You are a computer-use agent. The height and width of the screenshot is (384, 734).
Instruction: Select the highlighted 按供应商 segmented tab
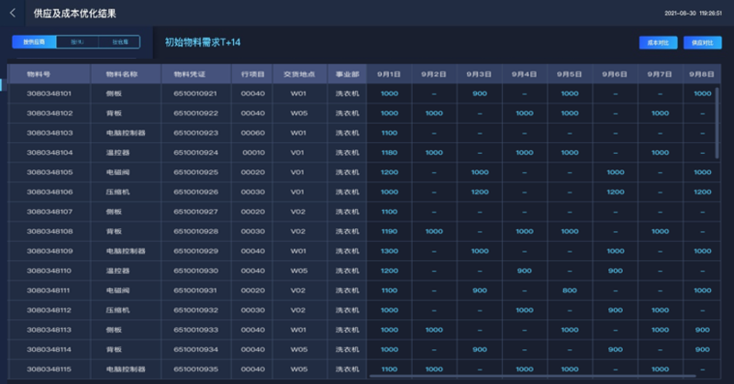[34, 42]
